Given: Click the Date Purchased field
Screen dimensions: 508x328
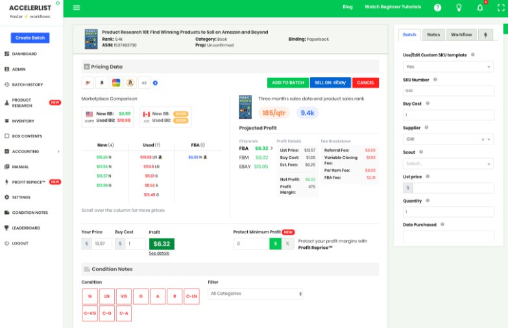Looking at the screenshot, I should tap(448, 237).
